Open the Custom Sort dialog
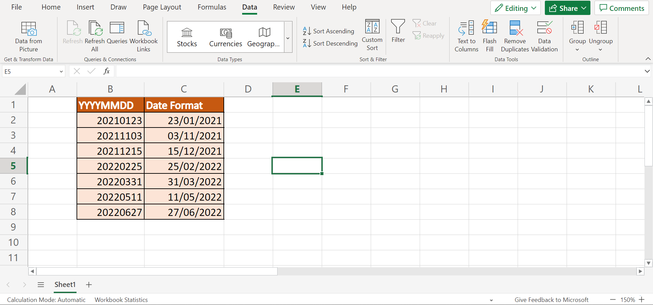 (372, 35)
